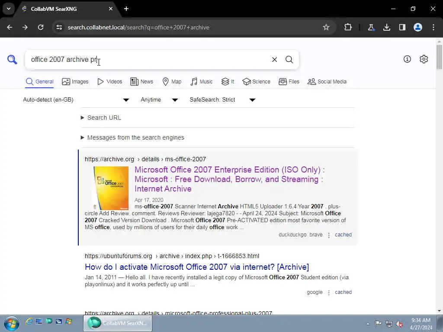Switch to the Images category
The width and height of the screenshot is (443, 332).
pos(75,82)
